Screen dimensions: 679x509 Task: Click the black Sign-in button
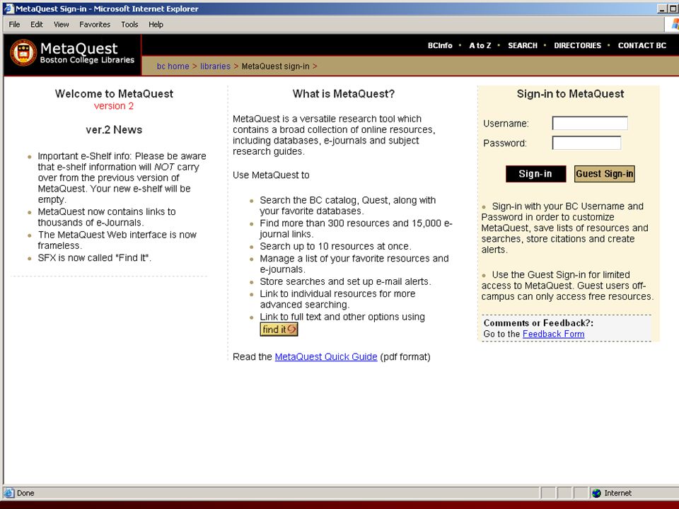click(535, 174)
